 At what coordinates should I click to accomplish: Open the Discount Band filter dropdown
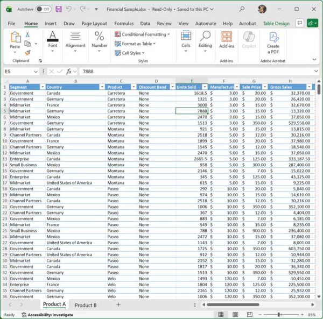[173, 87]
